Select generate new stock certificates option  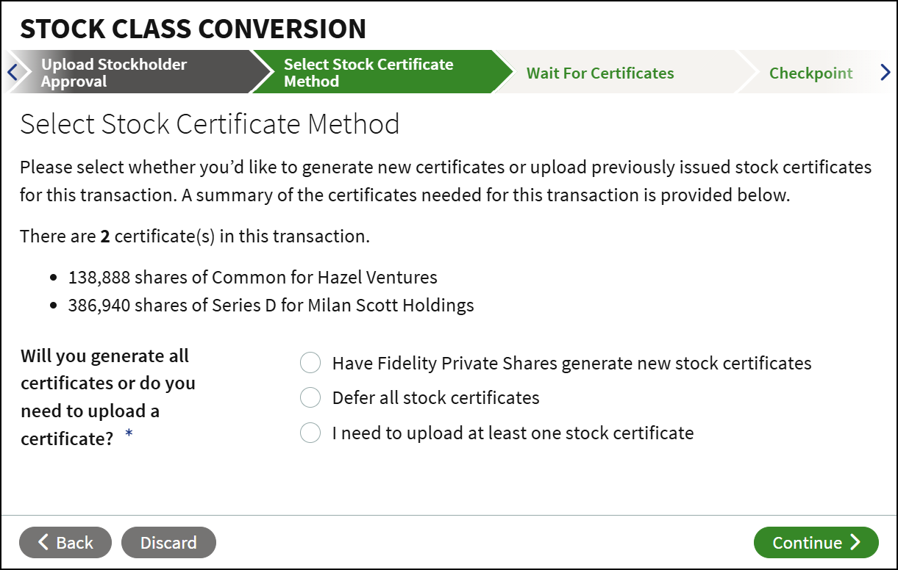click(x=310, y=363)
